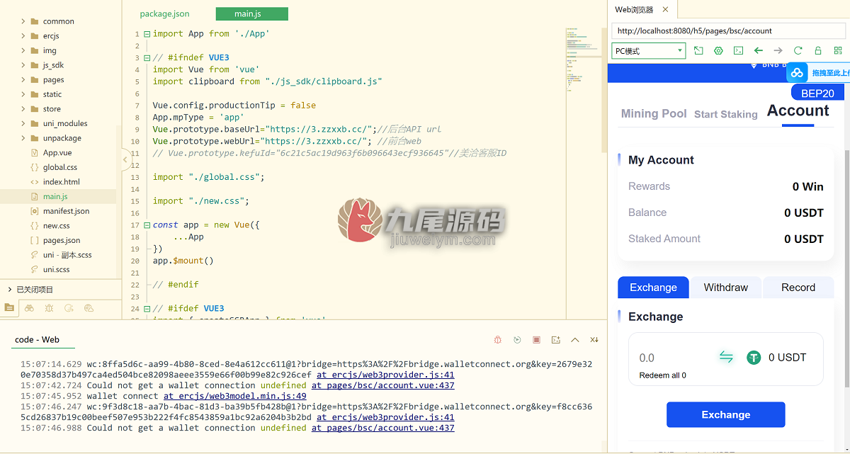Screen dimensions: 850x454
Task: Click the console debug bug icon
Action: point(498,340)
